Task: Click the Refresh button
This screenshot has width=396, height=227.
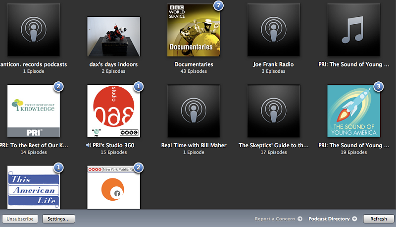Action: point(379,219)
